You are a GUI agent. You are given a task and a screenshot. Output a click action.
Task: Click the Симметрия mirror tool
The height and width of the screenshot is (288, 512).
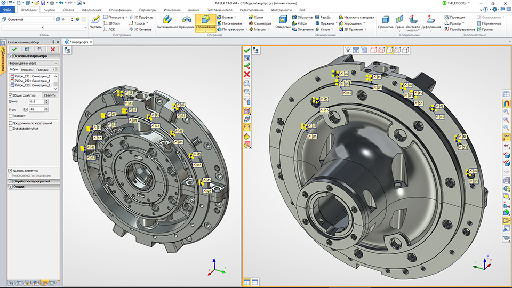pos(260,23)
